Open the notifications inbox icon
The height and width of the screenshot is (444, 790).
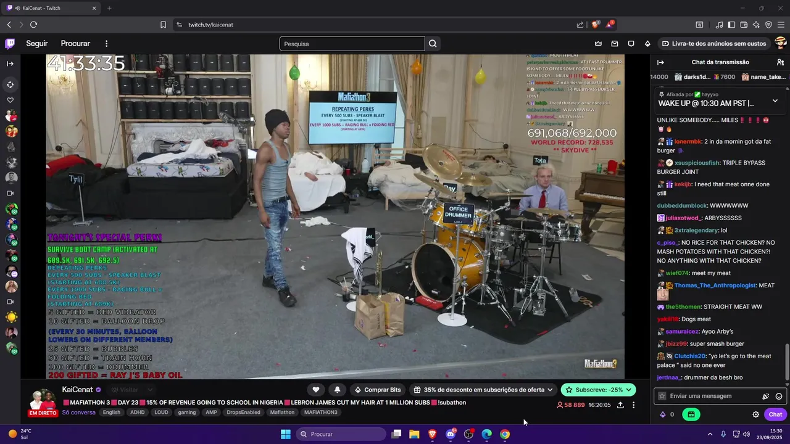[615, 44]
